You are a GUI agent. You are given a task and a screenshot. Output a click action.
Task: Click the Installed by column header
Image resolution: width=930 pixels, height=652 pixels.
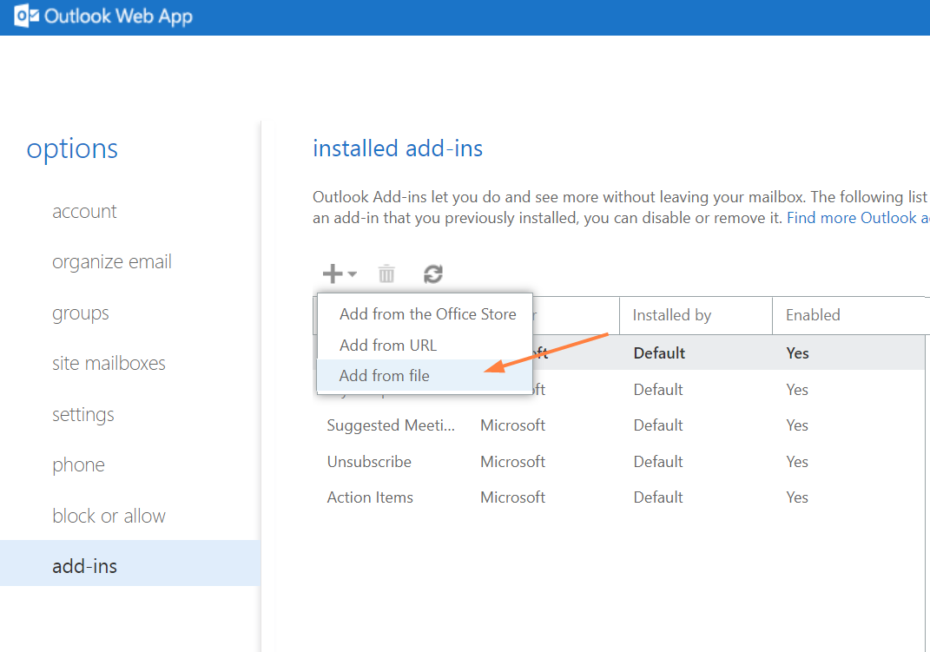[x=696, y=315]
